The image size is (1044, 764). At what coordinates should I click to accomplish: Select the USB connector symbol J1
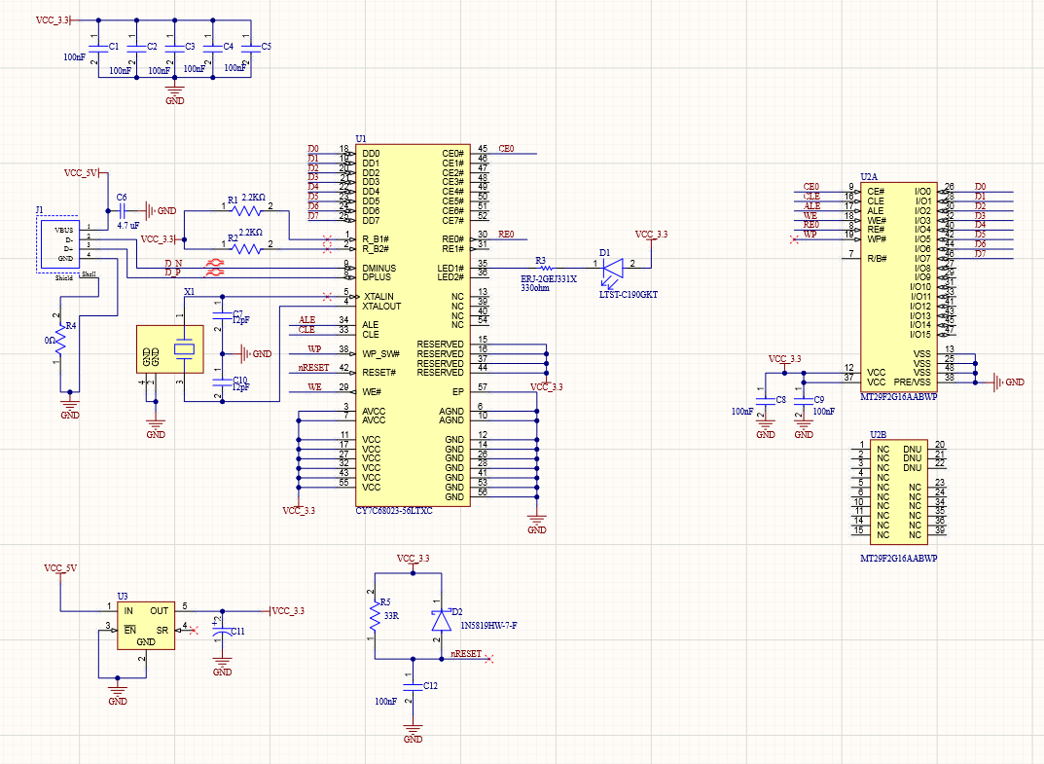point(58,245)
